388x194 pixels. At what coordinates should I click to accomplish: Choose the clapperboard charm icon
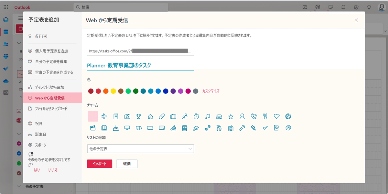(x=93, y=128)
